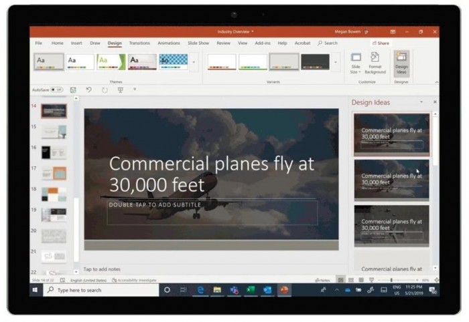Open the Design Ideas pane options arrow
469x322 pixels.
point(421,102)
